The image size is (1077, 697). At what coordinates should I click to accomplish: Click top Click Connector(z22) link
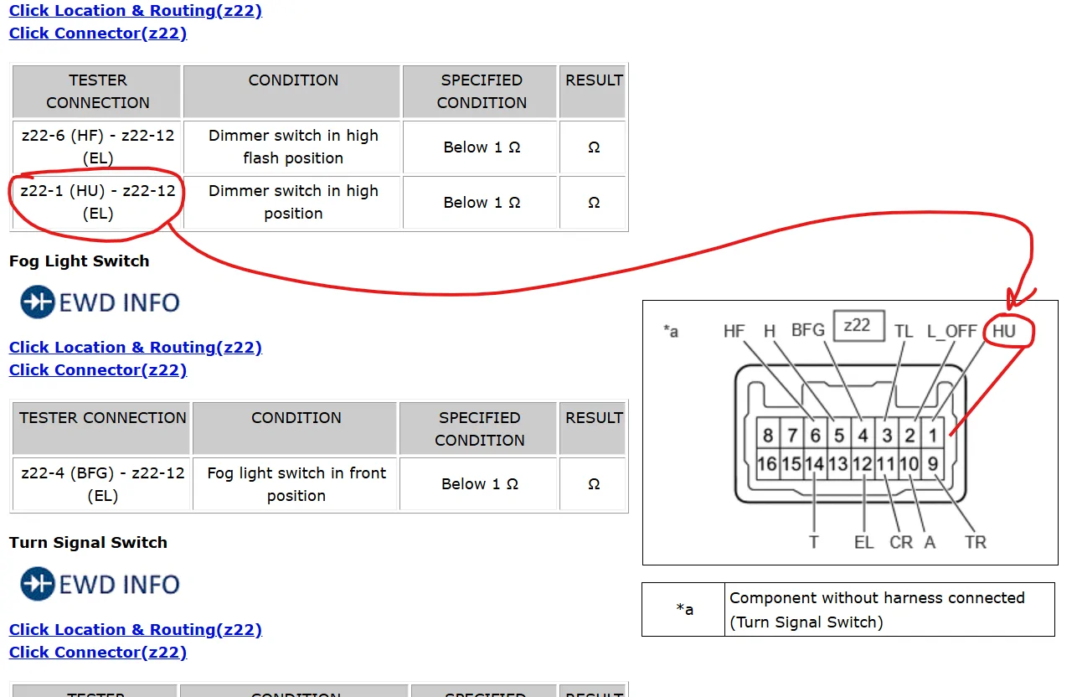click(x=98, y=34)
